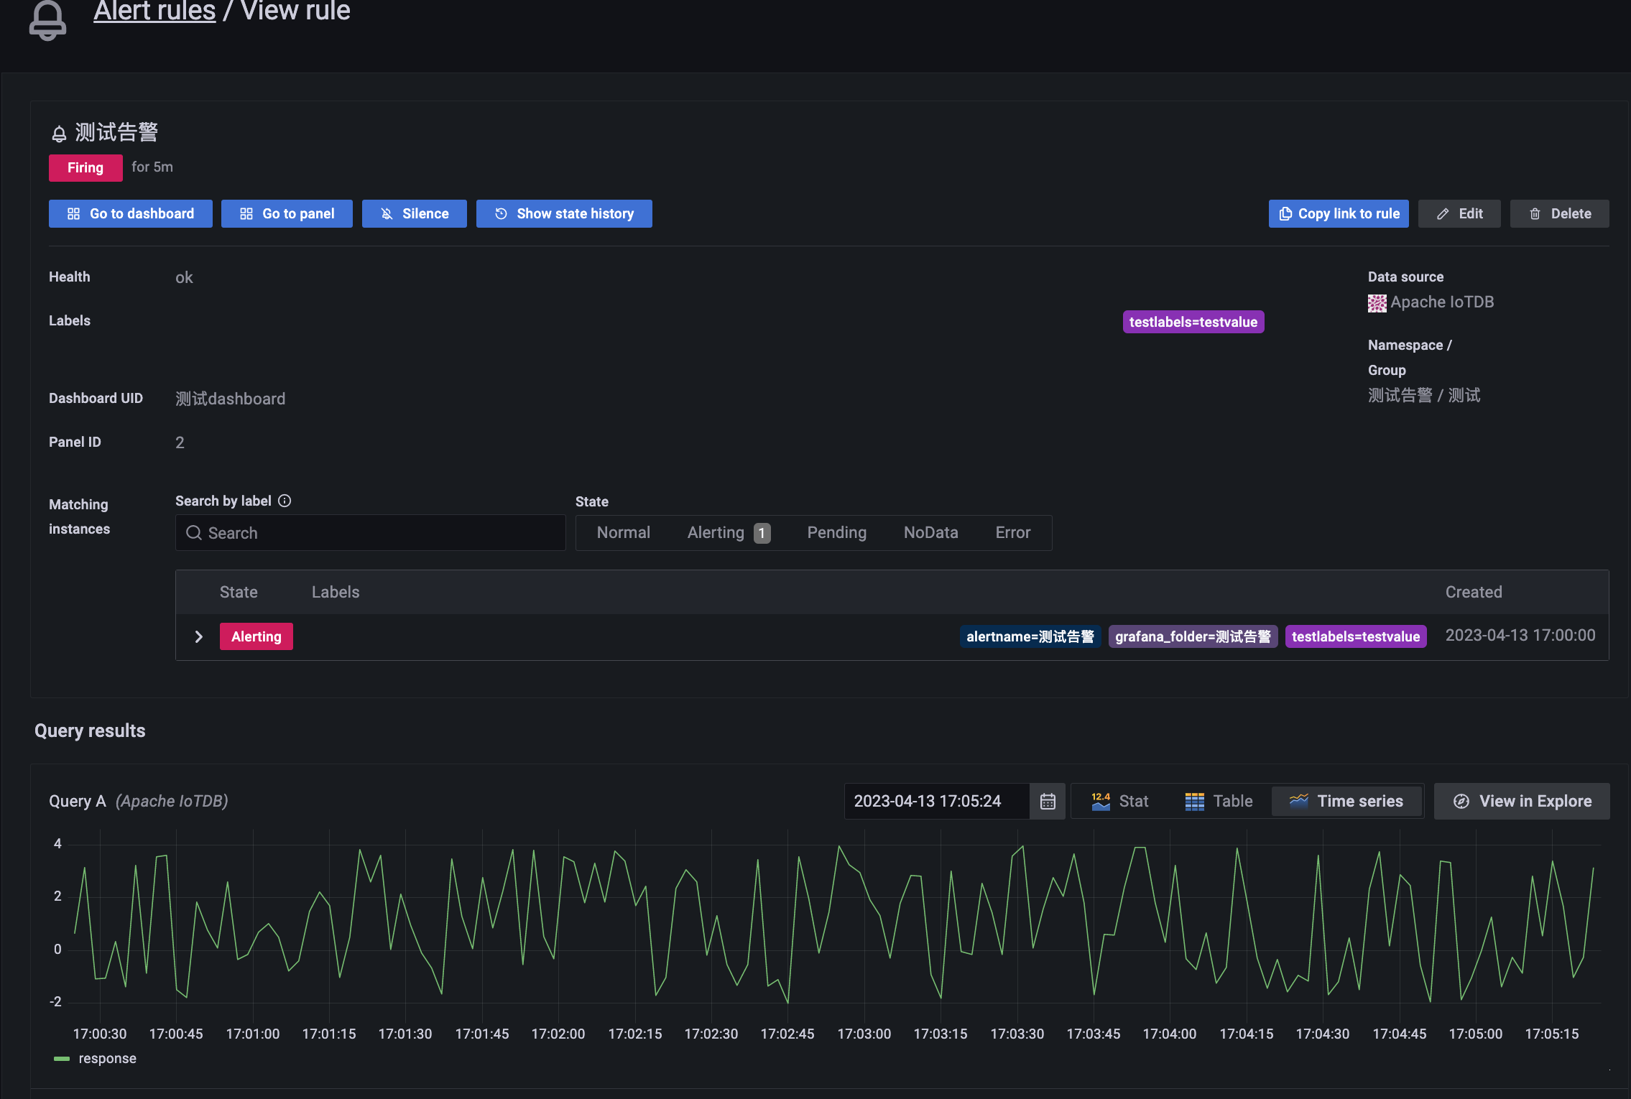Image resolution: width=1631 pixels, height=1099 pixels.
Task: Click the info icon beside Search by label
Action: (285, 501)
